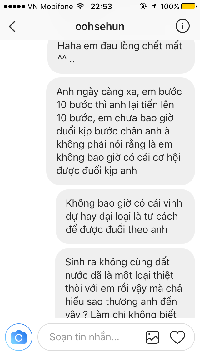Viewport: 200px width, 356px height.
Task: Send a heart with heart icon
Action: click(177, 337)
